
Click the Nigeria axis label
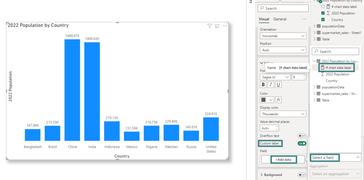(x=151, y=147)
